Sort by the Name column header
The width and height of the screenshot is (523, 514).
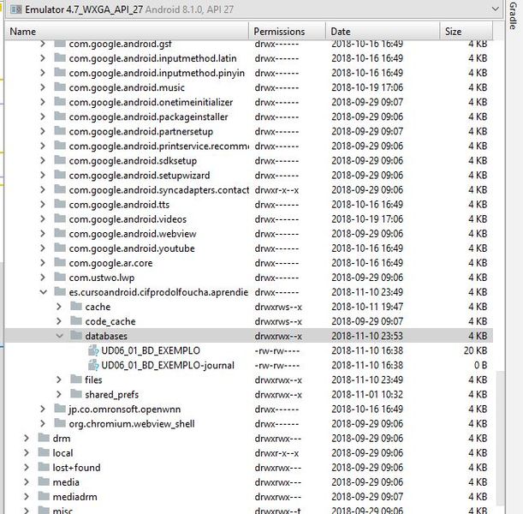click(127, 32)
